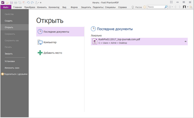194x118 pixels.
Task: Click the Расска tell-me text field
Action: pos(139,7)
